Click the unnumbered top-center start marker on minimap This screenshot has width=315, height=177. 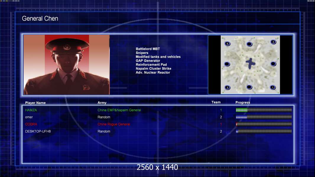(249, 44)
